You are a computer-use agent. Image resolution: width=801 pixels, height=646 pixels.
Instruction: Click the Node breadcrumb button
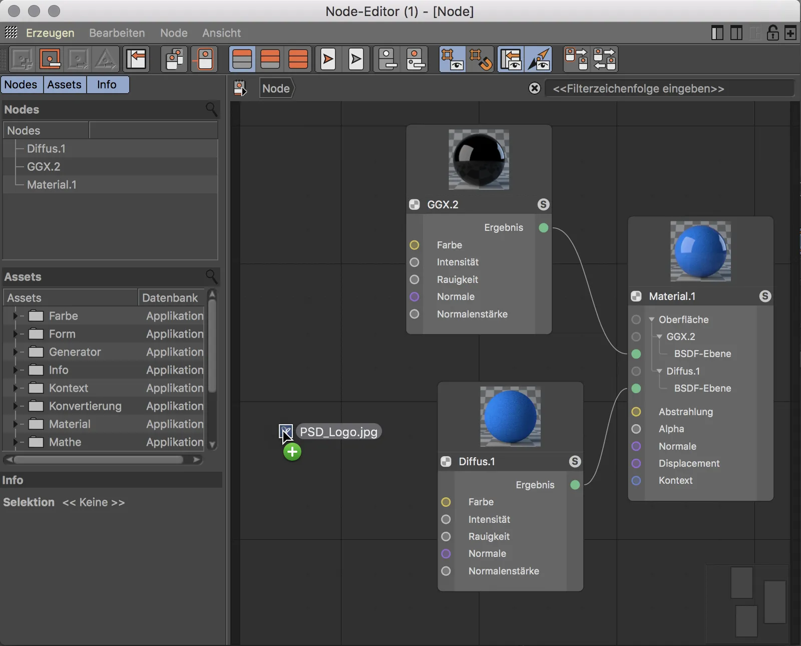tap(276, 89)
